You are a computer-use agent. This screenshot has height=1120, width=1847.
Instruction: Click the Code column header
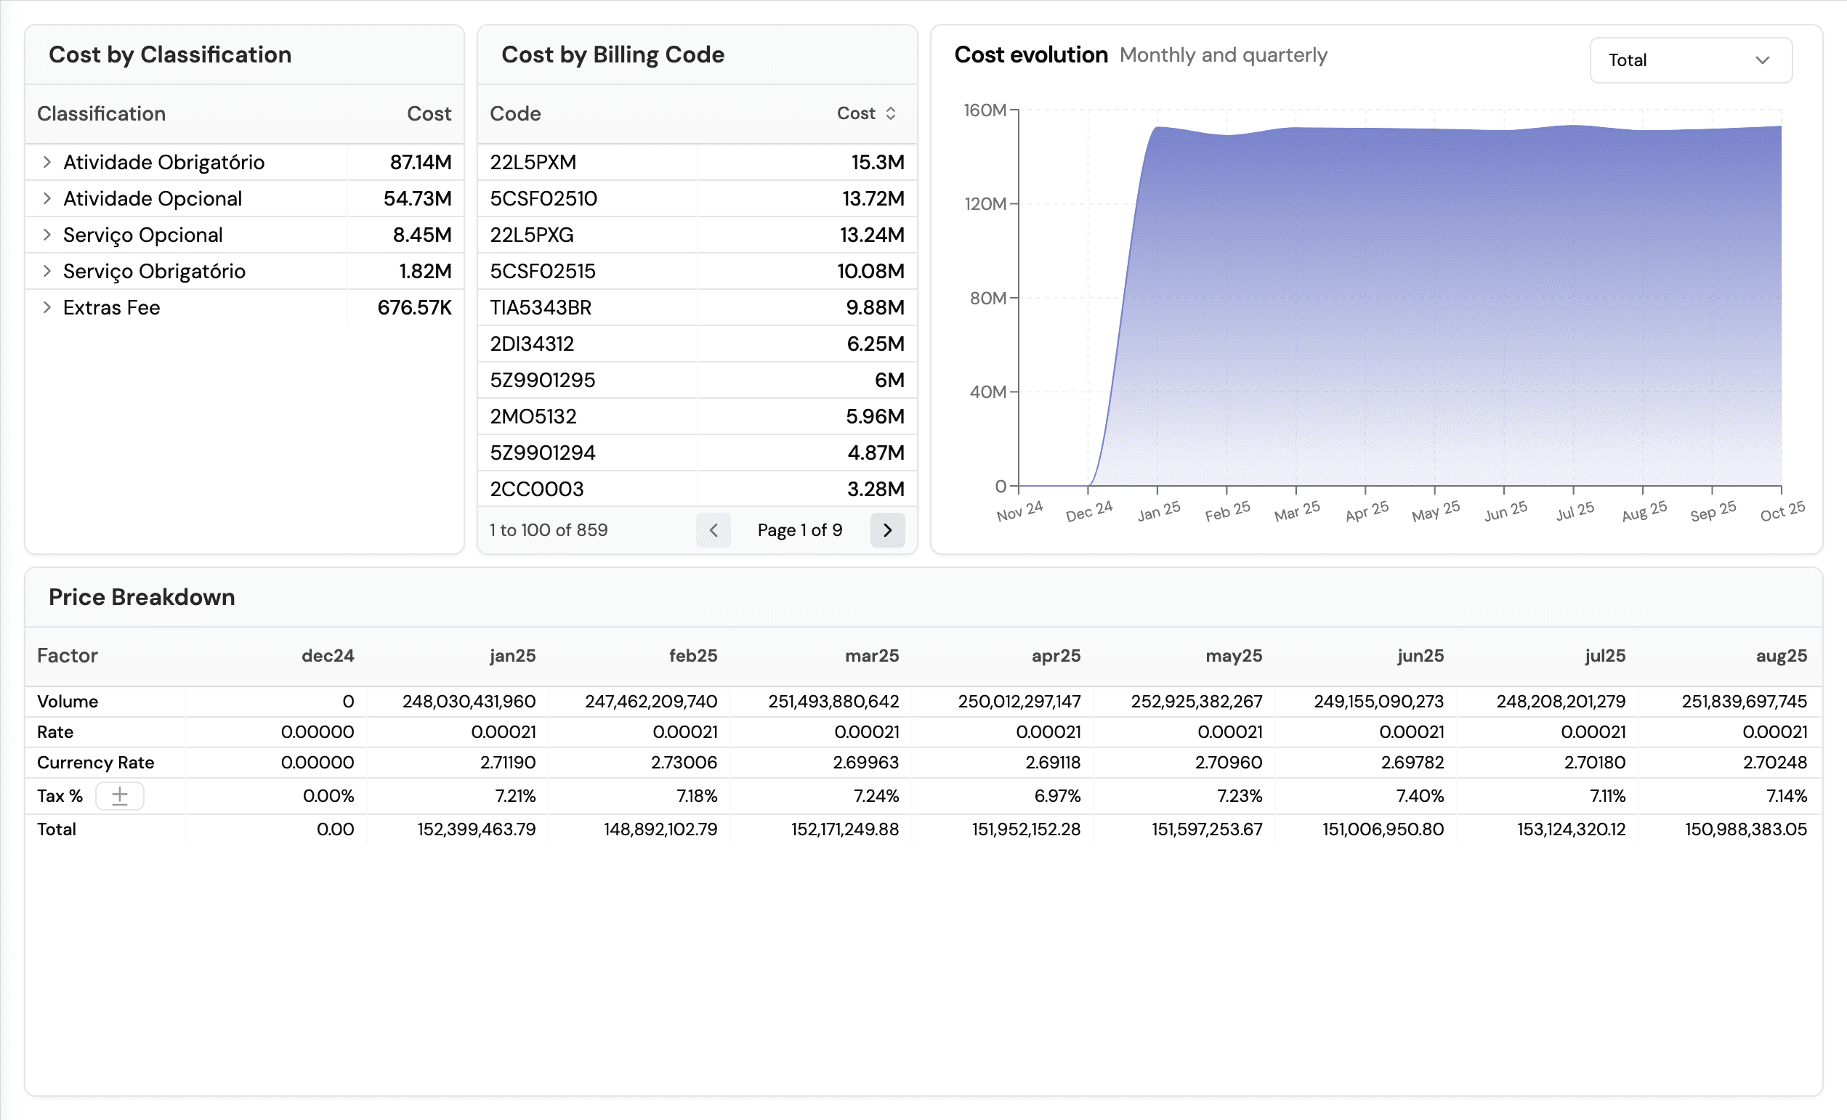516,113
